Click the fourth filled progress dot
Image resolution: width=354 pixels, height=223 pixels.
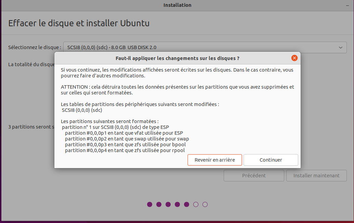177,205
